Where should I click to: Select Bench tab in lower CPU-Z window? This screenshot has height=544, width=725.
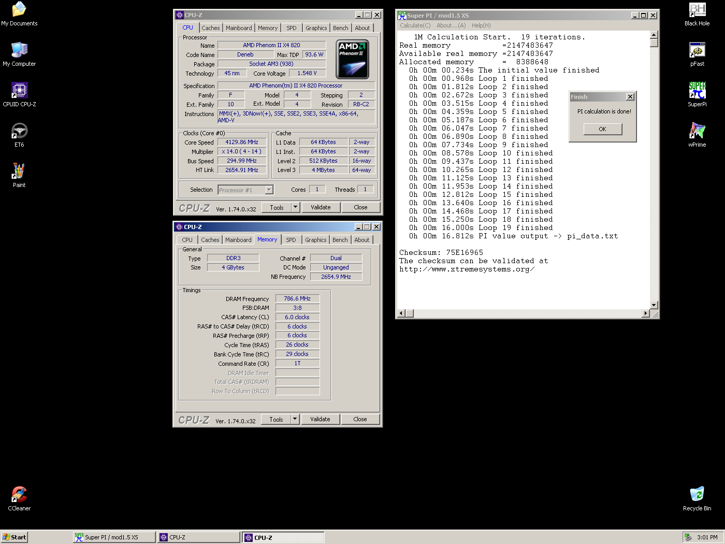click(340, 240)
